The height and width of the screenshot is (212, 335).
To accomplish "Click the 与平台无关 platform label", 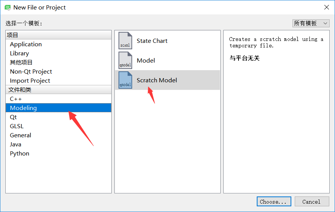I will point(245,58).
